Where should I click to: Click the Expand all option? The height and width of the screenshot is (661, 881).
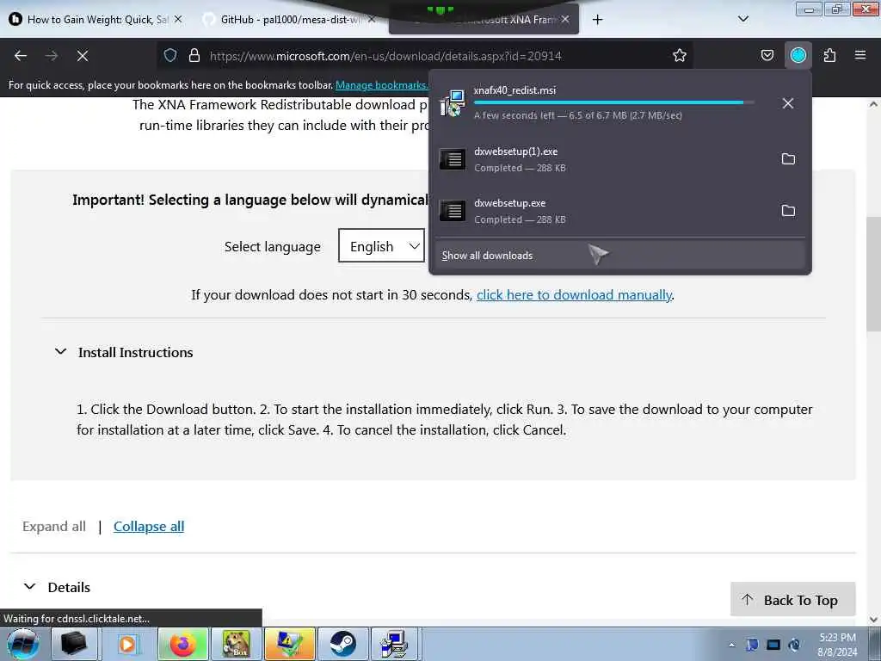pos(54,527)
